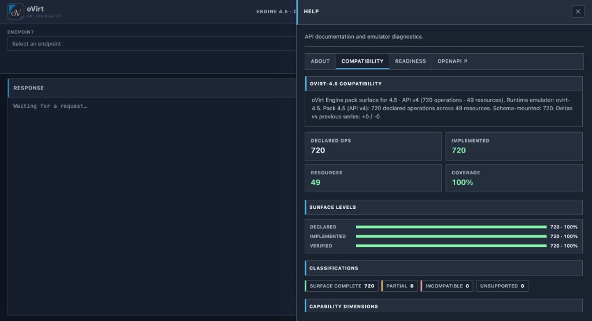Image resolution: width=592 pixels, height=321 pixels.
Task: Click the Endpoint field label
Action: point(20,32)
